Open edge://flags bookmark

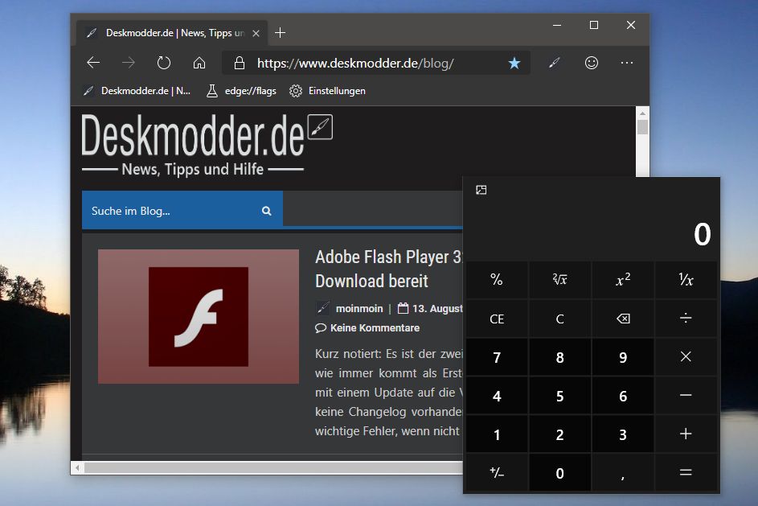[242, 91]
